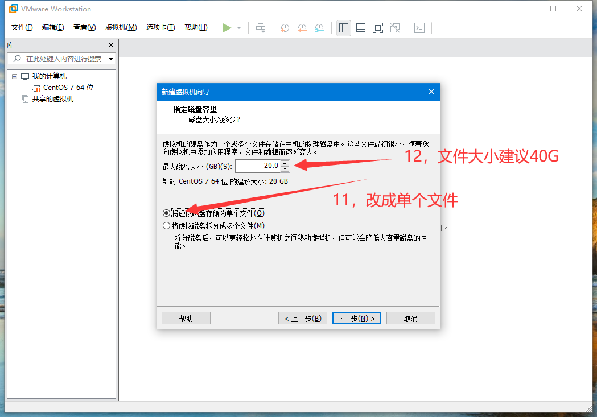The height and width of the screenshot is (417, 597).
Task: Increase max disk size with up arrow
Action: (x=285, y=163)
